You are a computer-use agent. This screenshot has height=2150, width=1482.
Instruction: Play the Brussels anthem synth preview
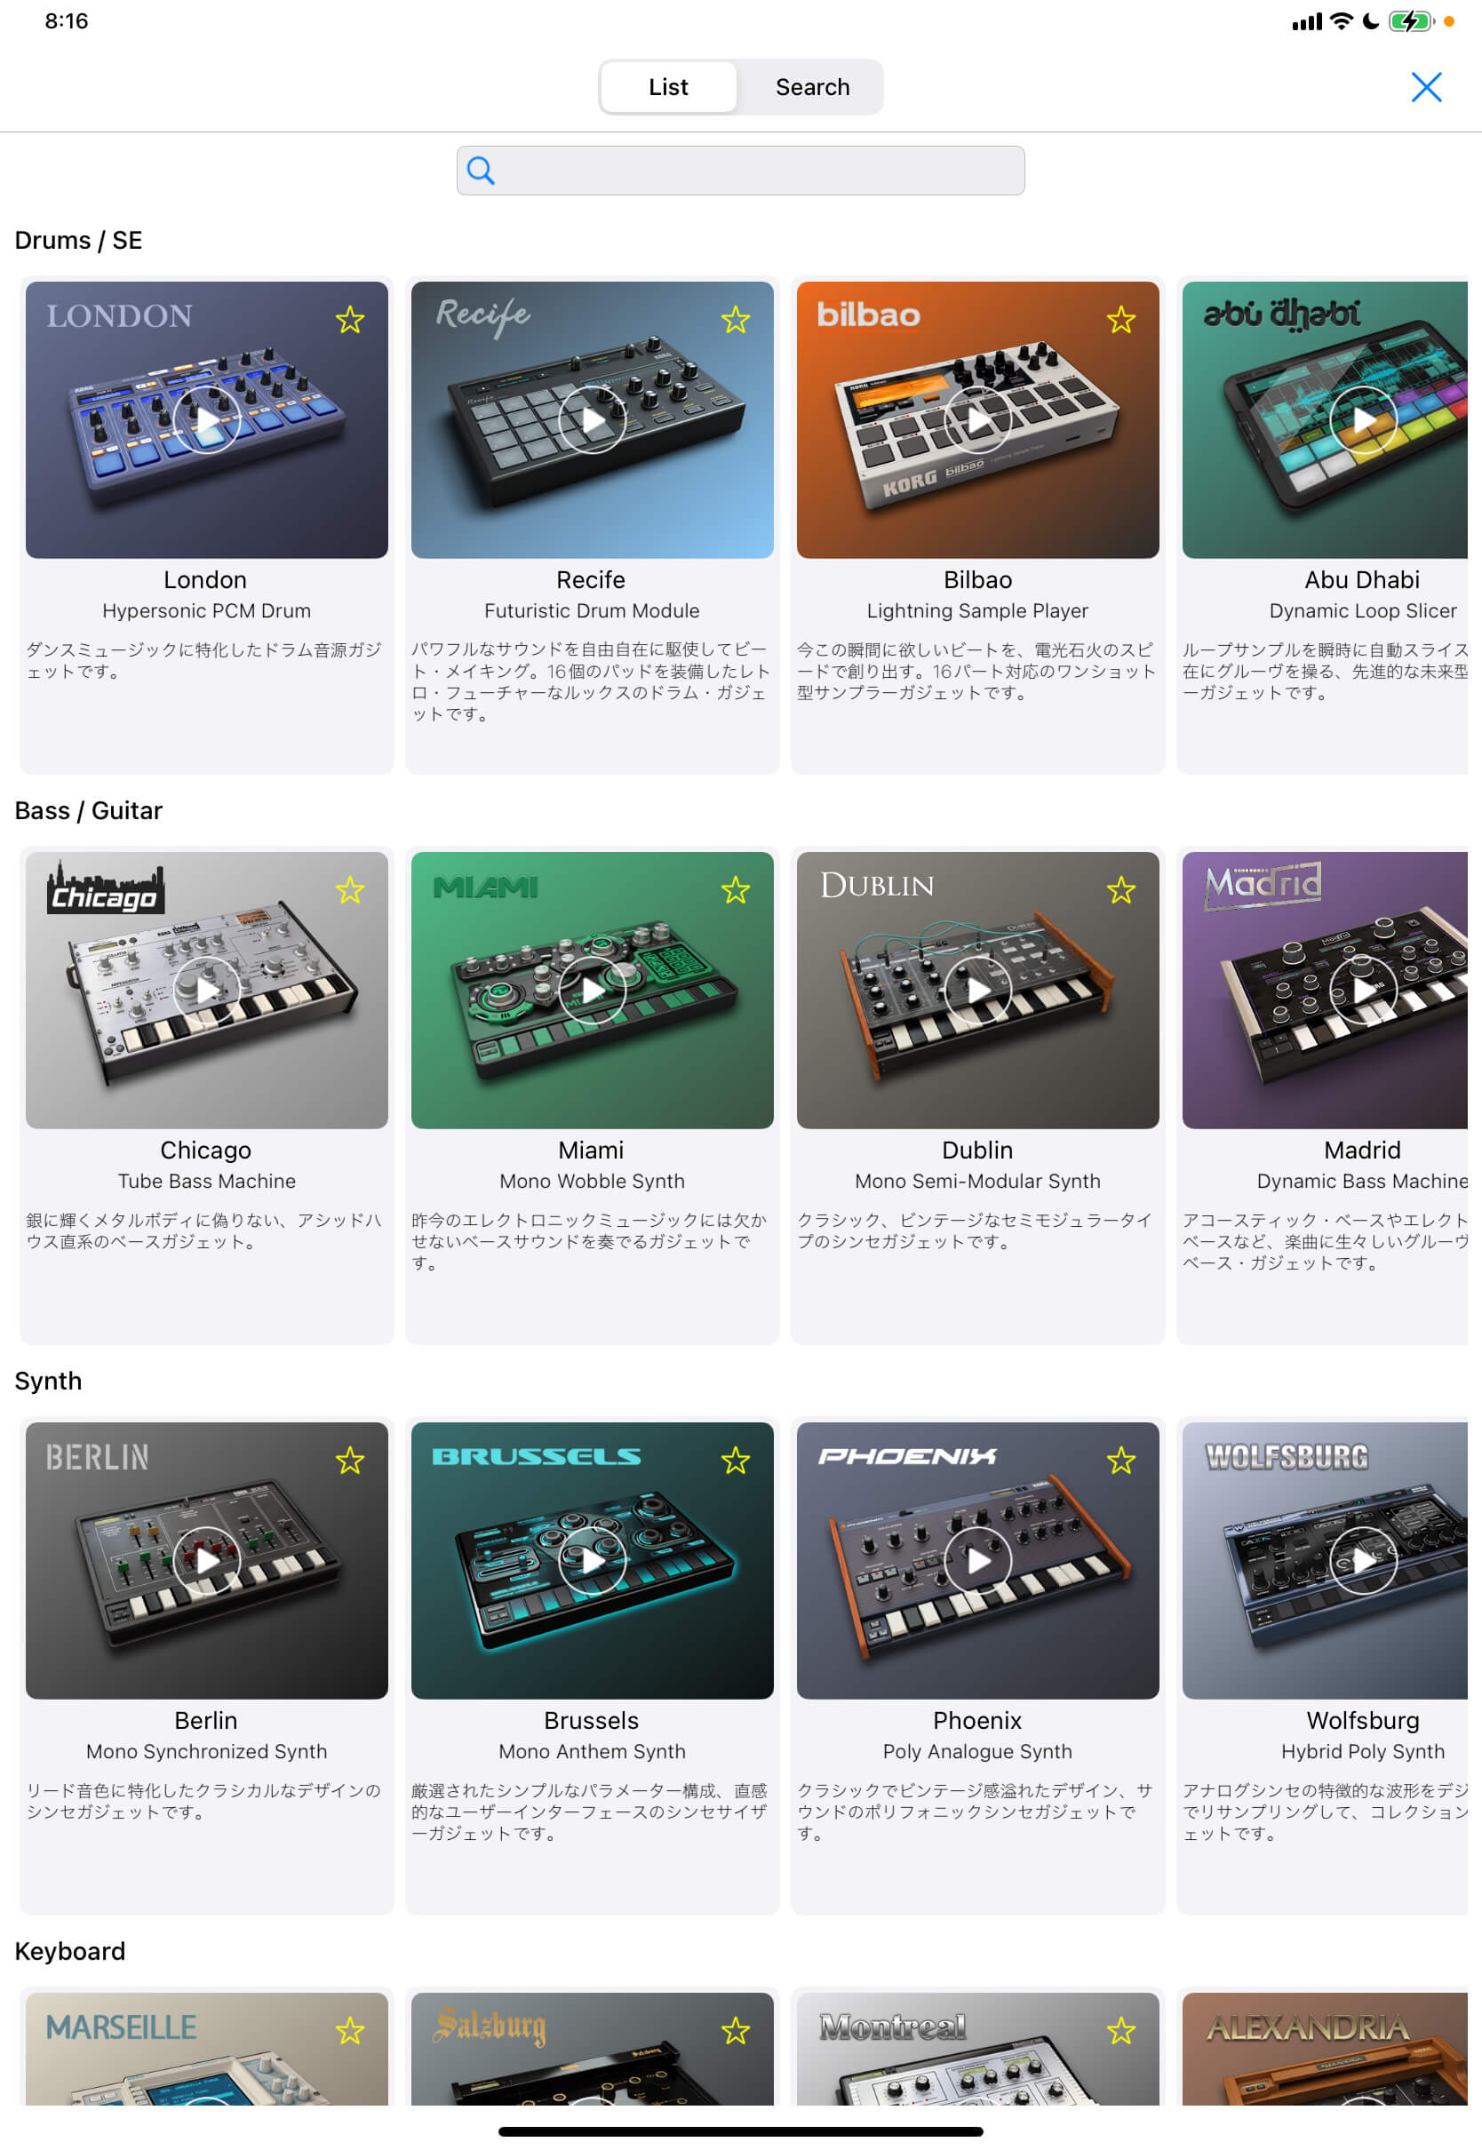point(592,1560)
